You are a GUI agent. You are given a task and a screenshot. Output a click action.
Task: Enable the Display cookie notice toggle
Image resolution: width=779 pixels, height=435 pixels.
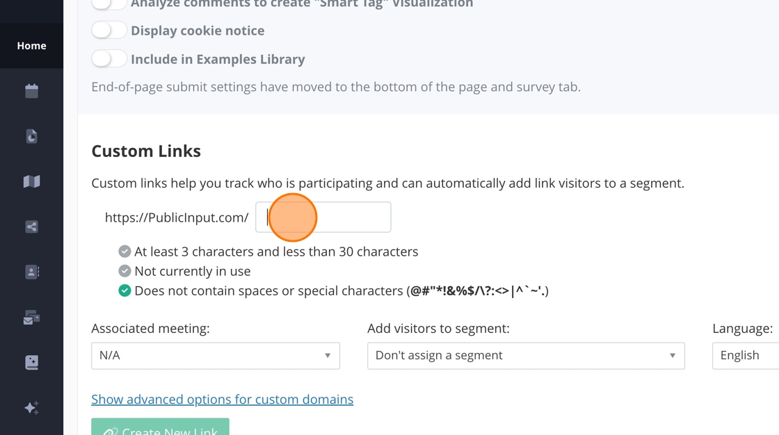click(109, 31)
